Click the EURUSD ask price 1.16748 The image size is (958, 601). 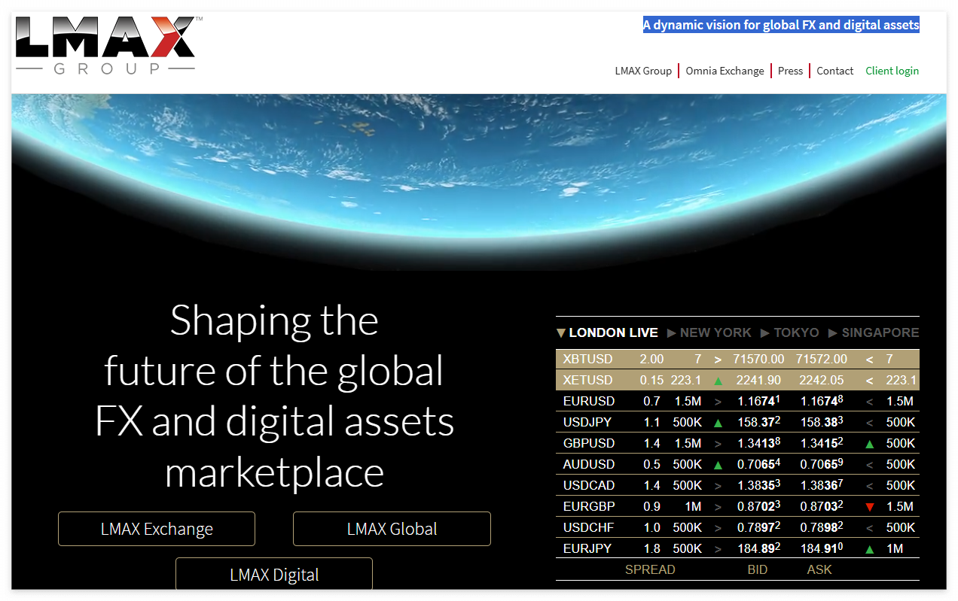tap(822, 401)
